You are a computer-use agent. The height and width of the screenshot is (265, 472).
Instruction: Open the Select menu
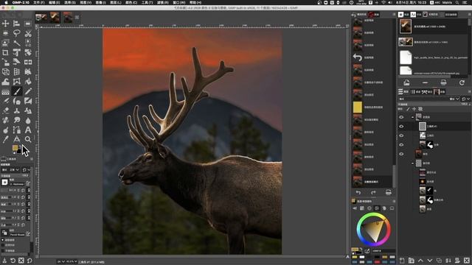pos(70,2)
